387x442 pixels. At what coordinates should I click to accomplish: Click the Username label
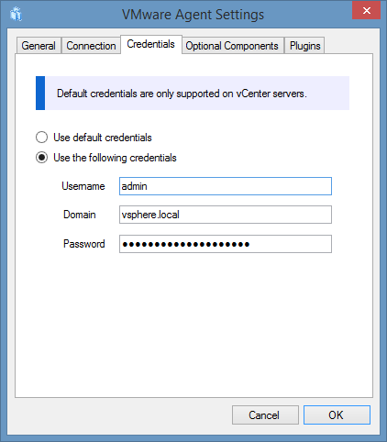pyautogui.click(x=83, y=186)
